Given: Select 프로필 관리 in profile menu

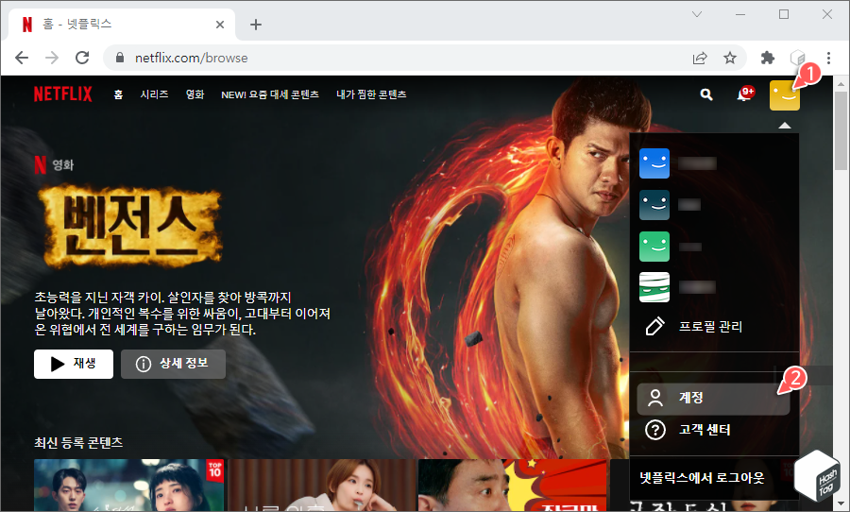Looking at the screenshot, I should click(x=710, y=327).
